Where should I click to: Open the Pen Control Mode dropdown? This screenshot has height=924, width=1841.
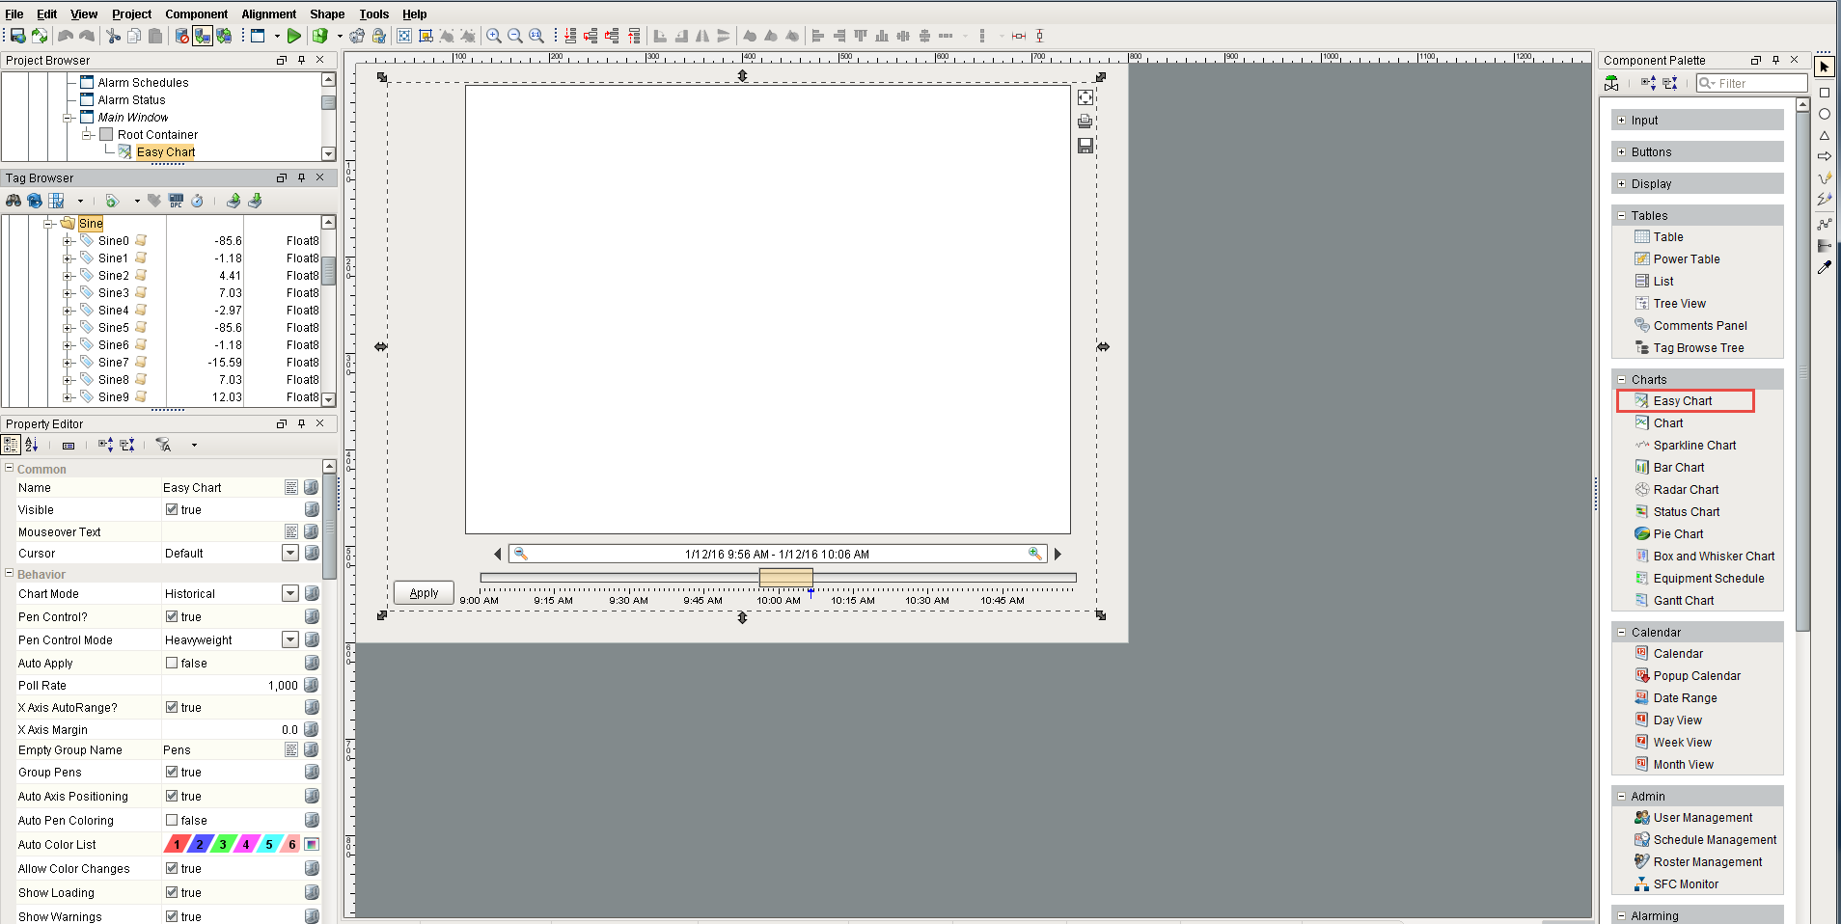(x=289, y=639)
